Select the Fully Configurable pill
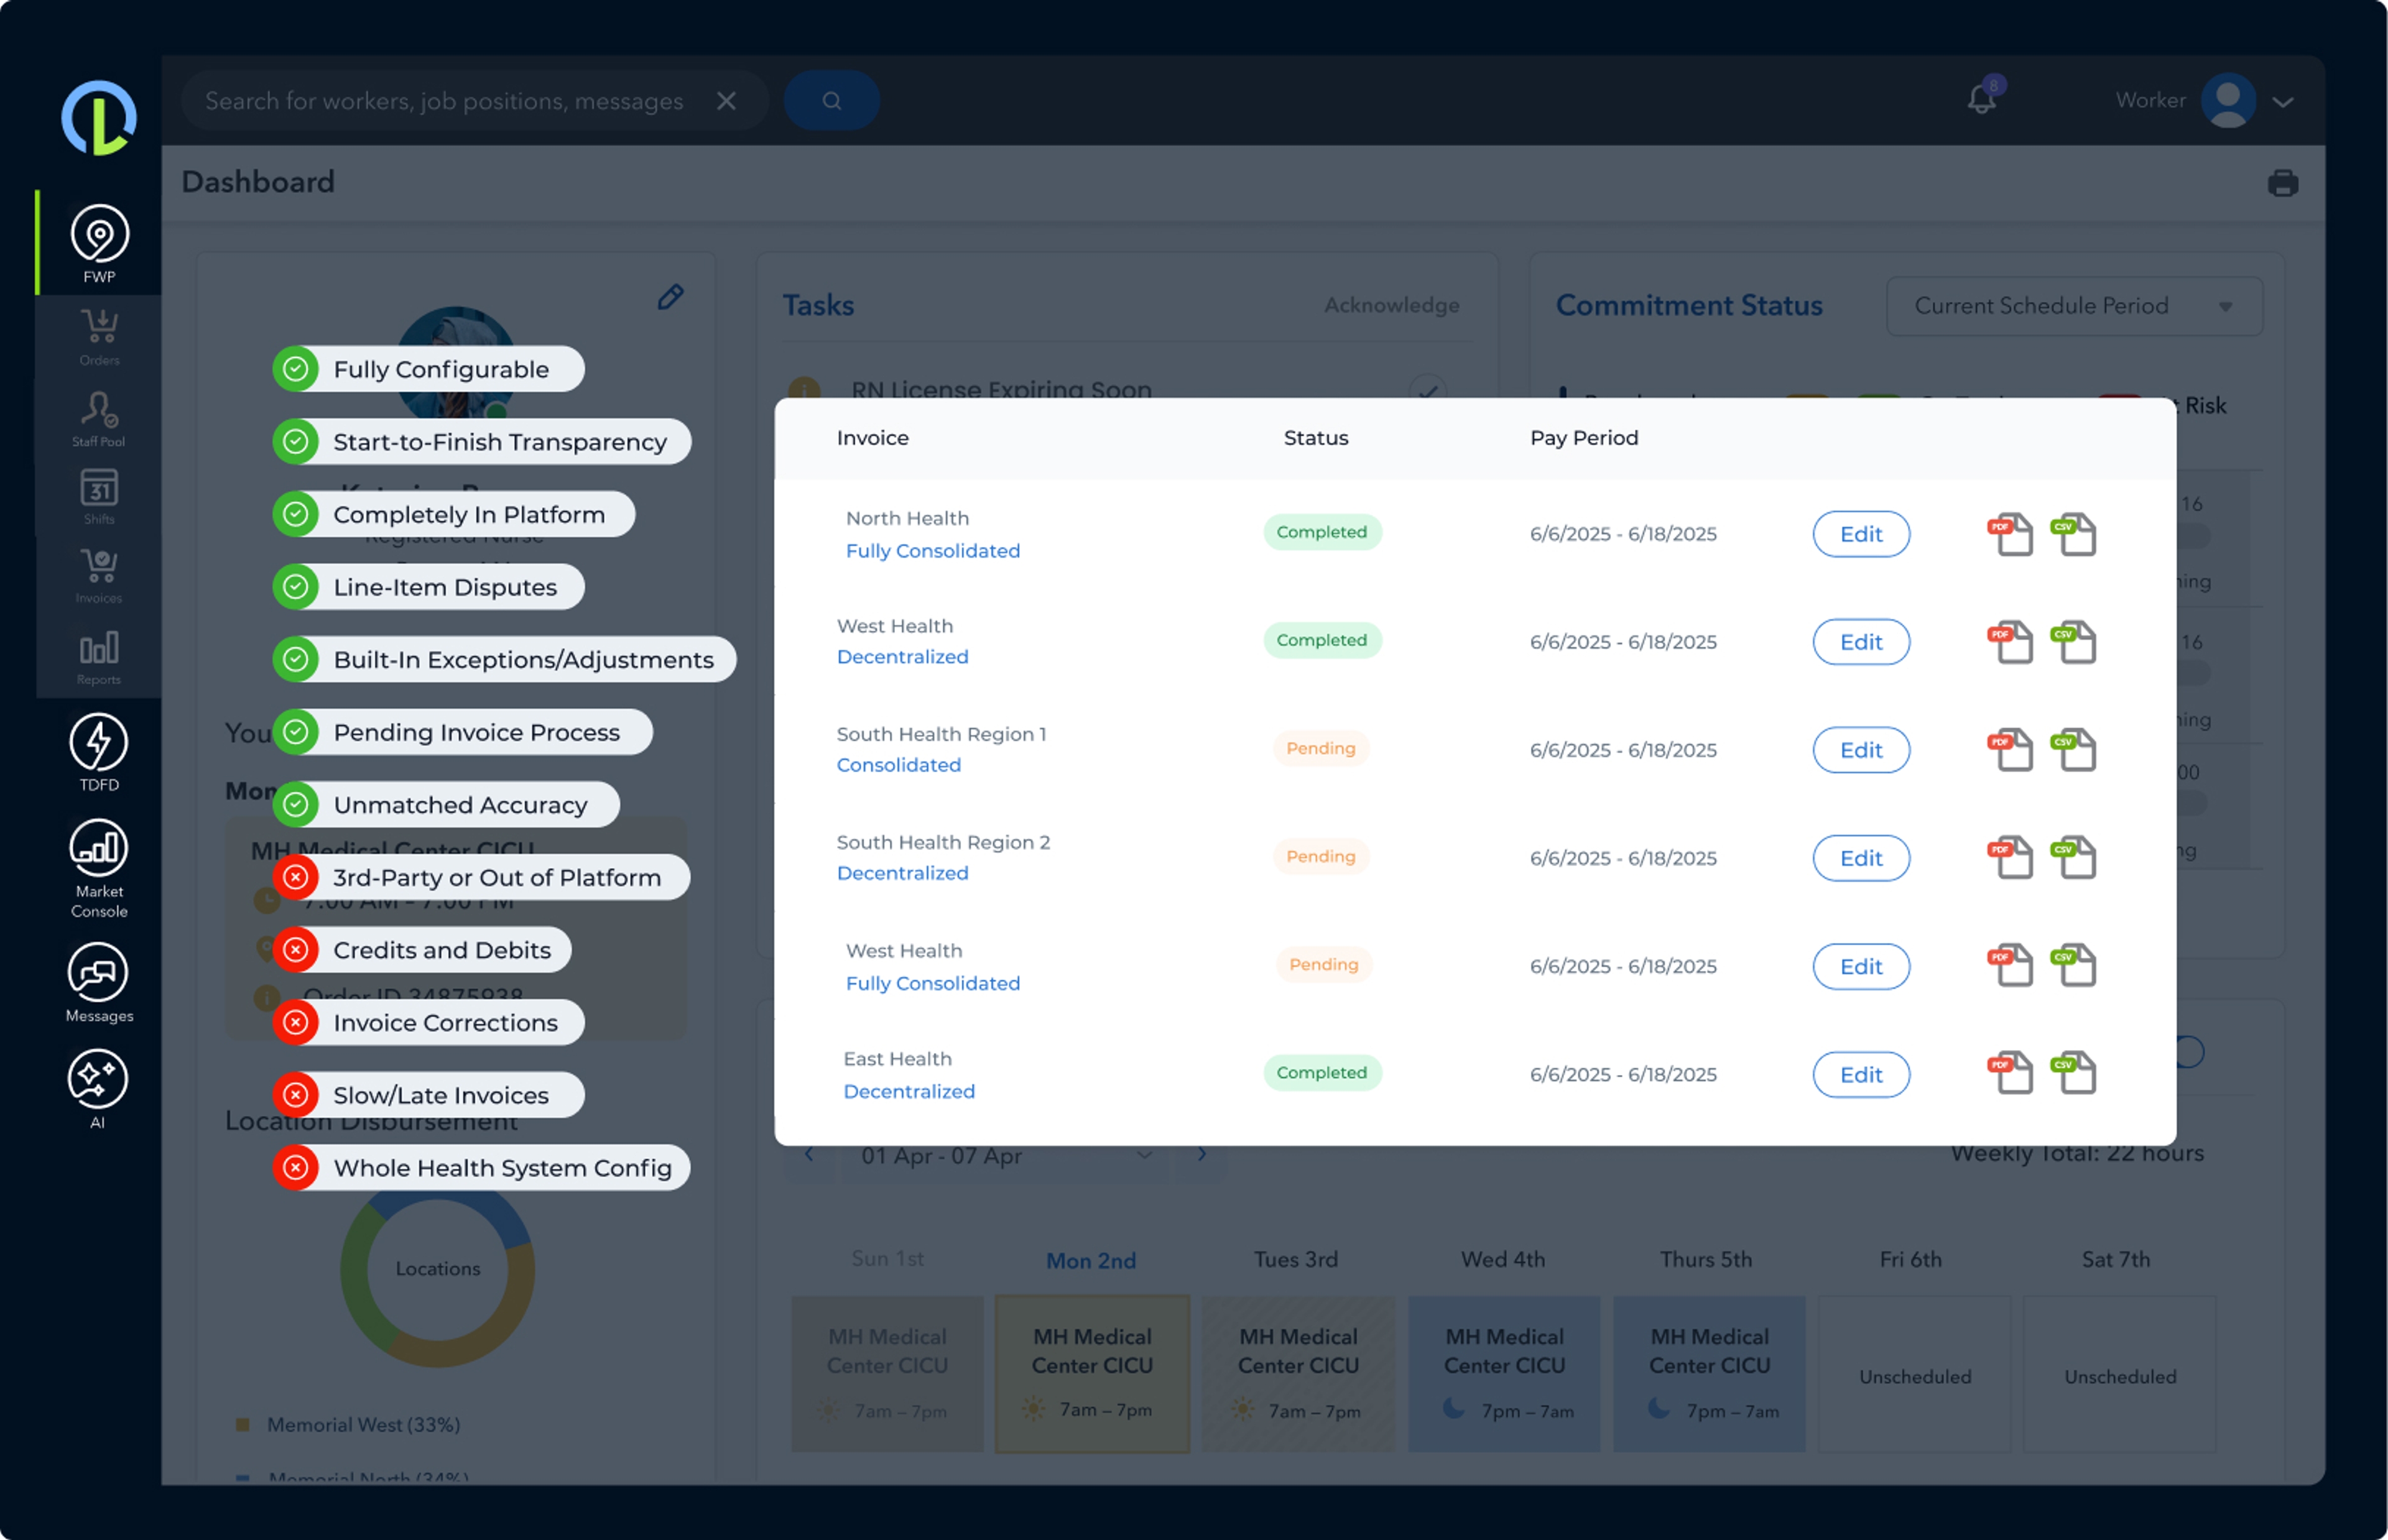The width and height of the screenshot is (2388, 1540). [x=429, y=369]
